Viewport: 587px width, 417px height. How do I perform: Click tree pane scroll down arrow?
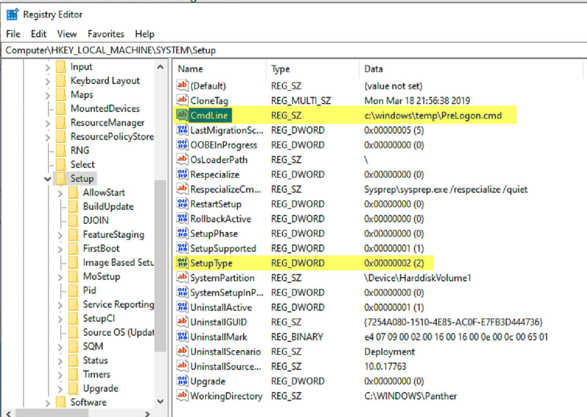[x=161, y=401]
